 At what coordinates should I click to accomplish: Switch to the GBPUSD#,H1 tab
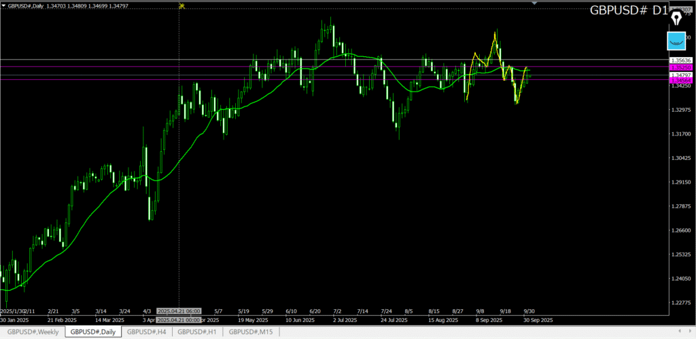(197, 332)
